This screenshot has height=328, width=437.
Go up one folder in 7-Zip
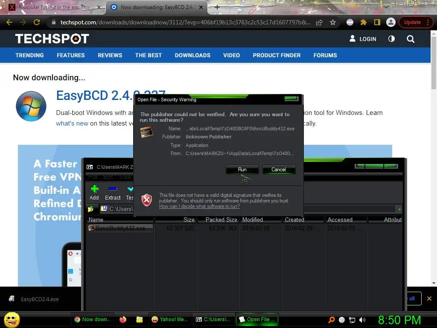click(91, 209)
